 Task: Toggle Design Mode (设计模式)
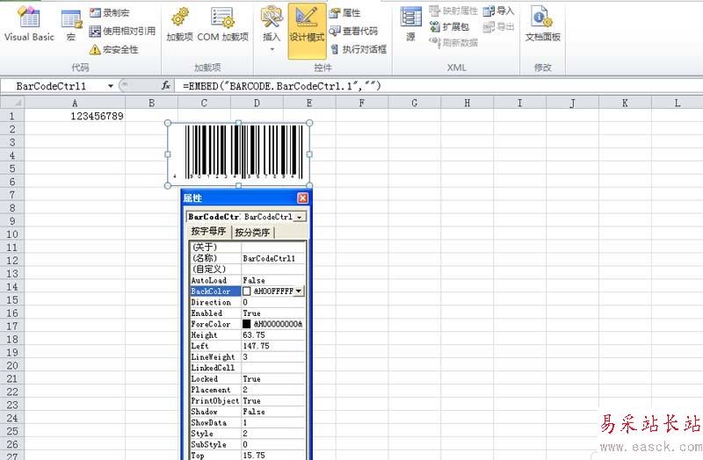[307, 31]
